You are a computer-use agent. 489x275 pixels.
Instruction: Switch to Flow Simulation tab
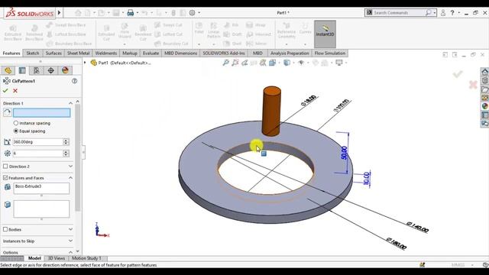[330, 53]
